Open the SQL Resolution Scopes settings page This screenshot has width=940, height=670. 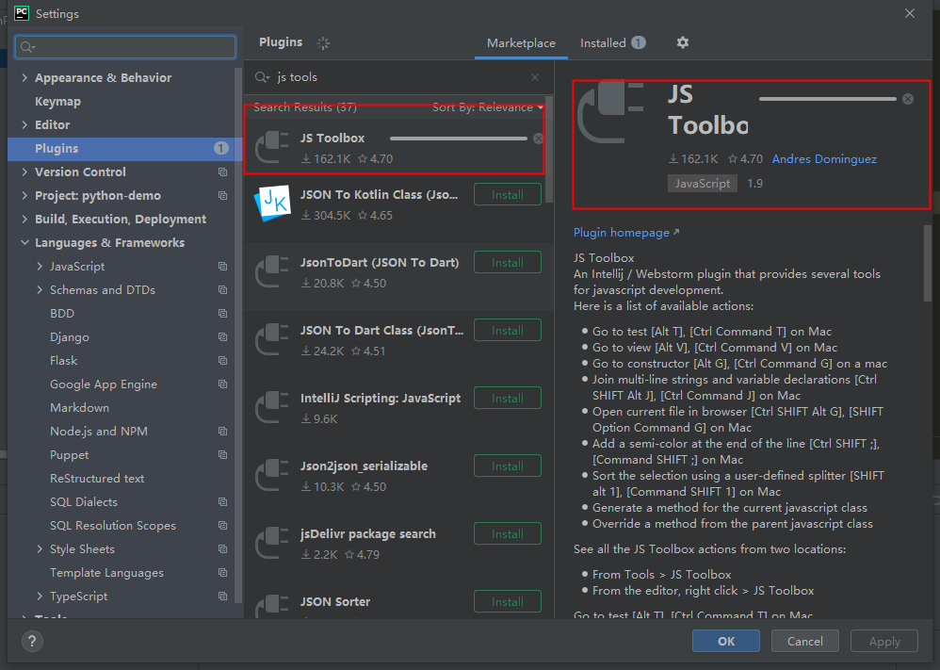113,526
